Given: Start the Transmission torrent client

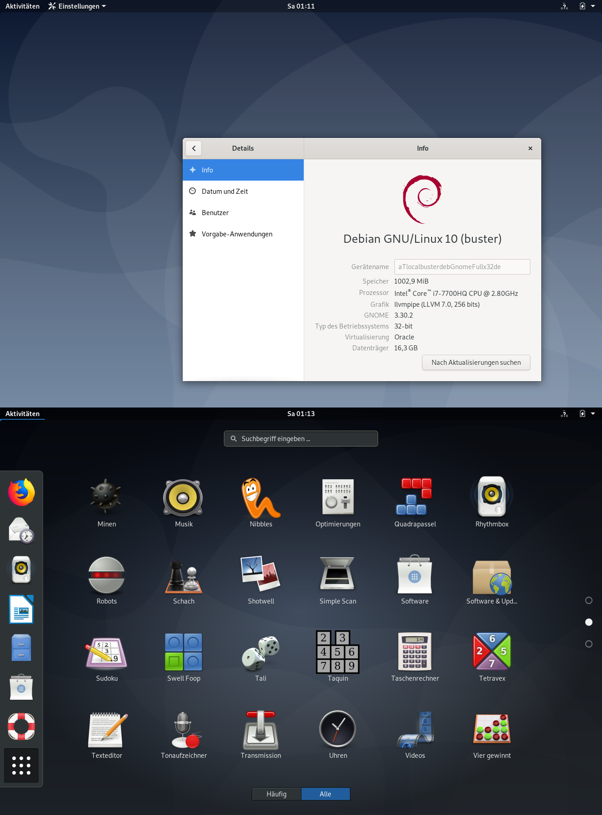Looking at the screenshot, I should point(261,731).
